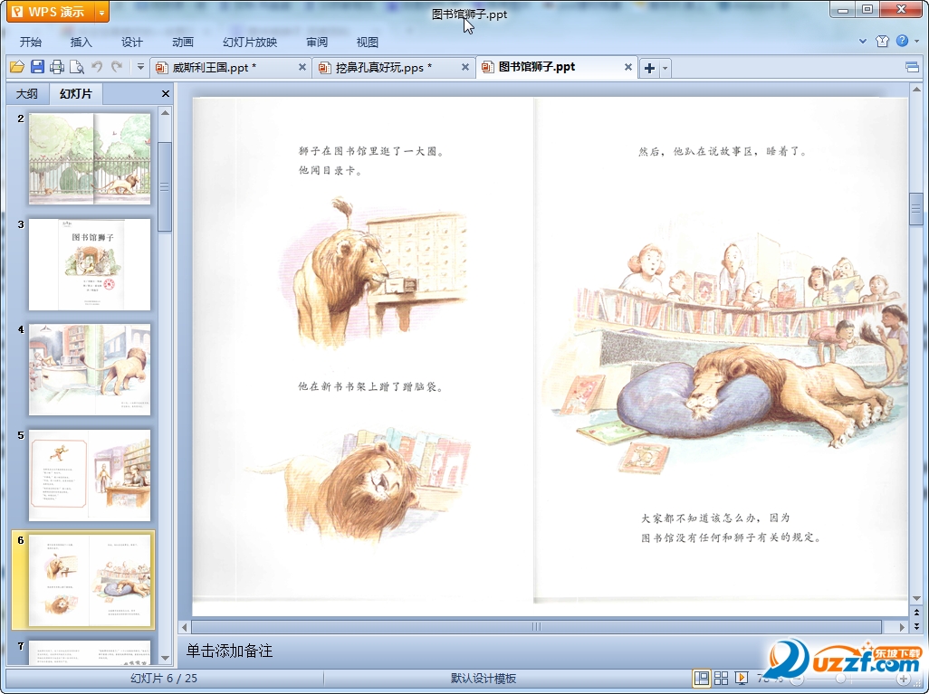Open the 插入 menu tab
929x694 pixels.
81,42
